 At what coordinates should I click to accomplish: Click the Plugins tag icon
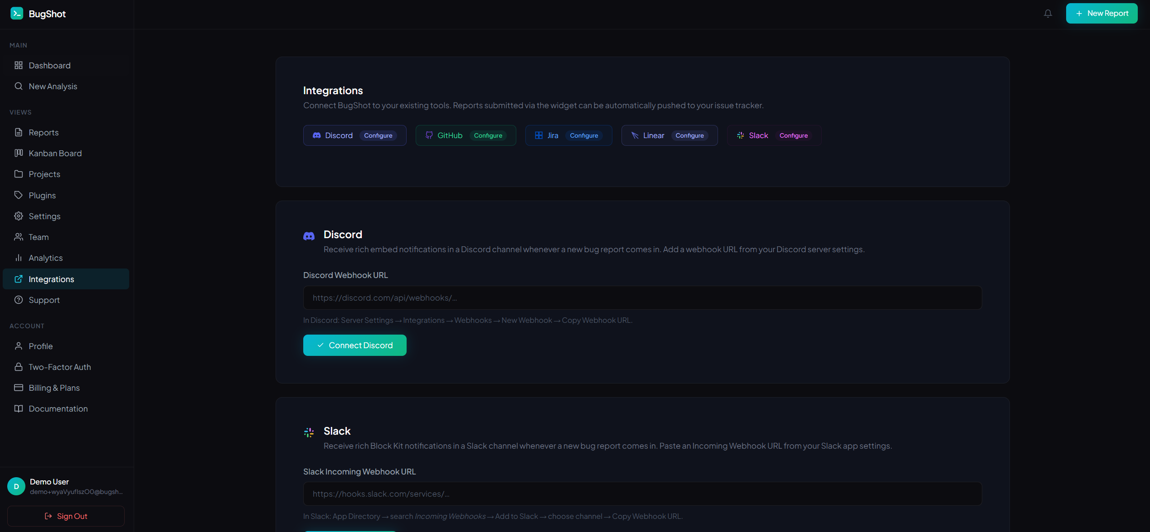click(19, 195)
